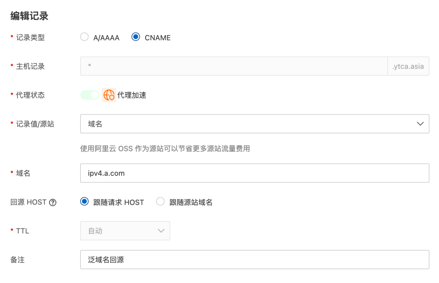Choose the 跟随源站域名 radio option
The image size is (439, 283).
160,202
